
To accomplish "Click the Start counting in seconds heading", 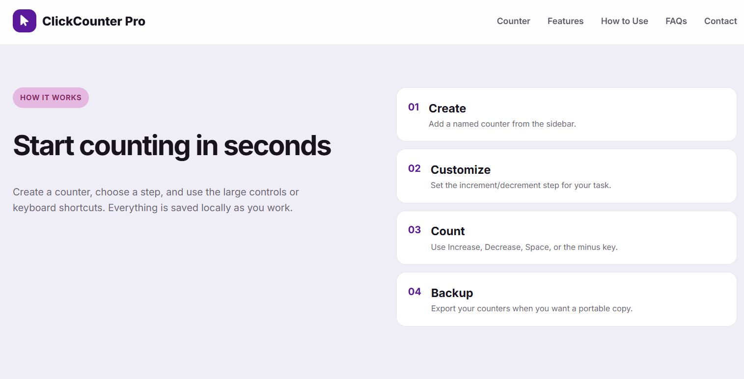I will click(x=172, y=145).
